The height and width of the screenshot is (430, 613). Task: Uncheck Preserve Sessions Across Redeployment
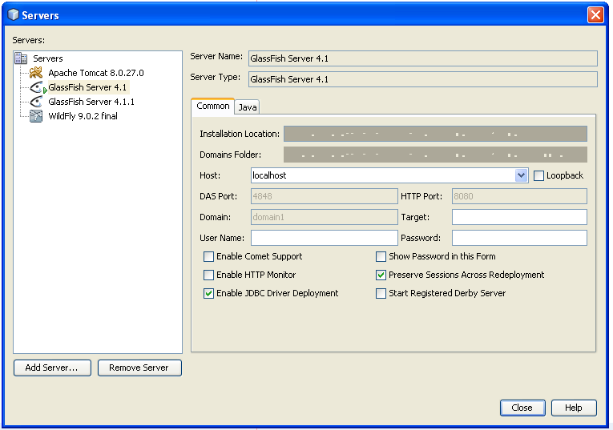(x=381, y=275)
